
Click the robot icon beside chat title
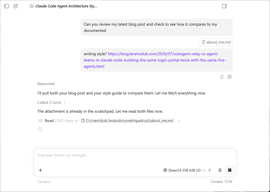31,6
